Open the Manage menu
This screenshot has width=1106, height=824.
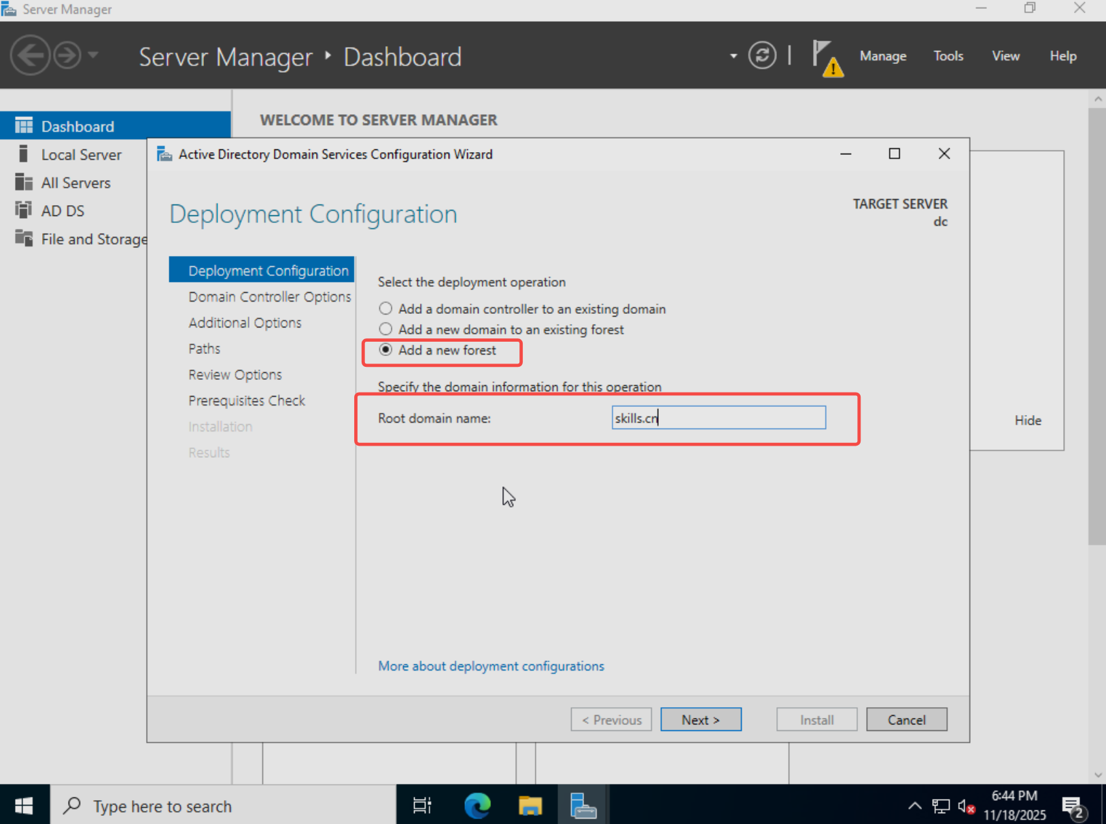coord(882,56)
